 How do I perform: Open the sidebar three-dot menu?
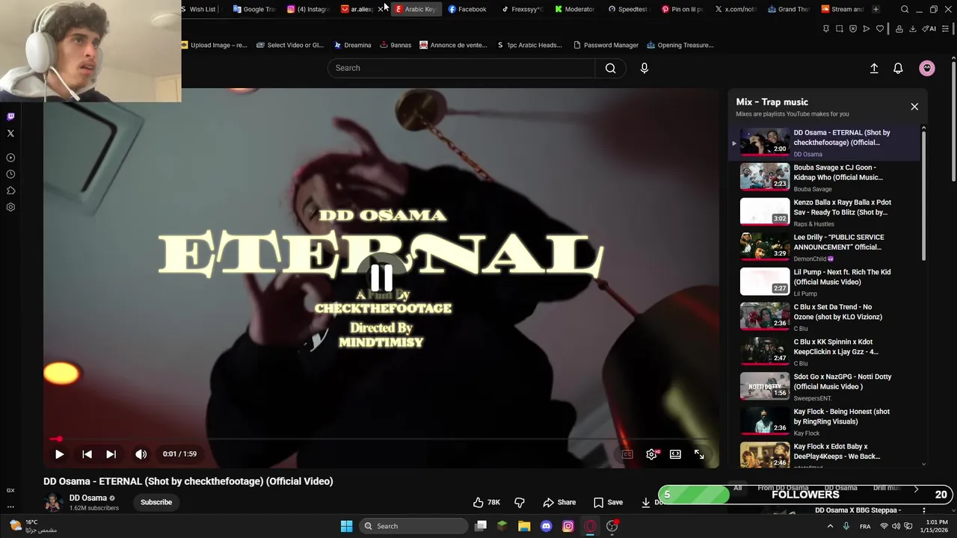(10, 507)
